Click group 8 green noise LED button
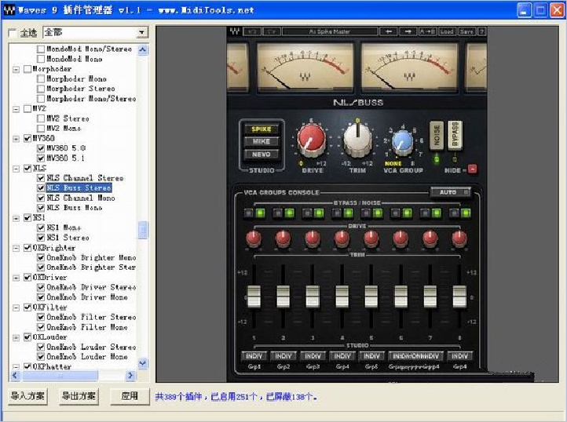567x422 pixels. tap(466, 213)
